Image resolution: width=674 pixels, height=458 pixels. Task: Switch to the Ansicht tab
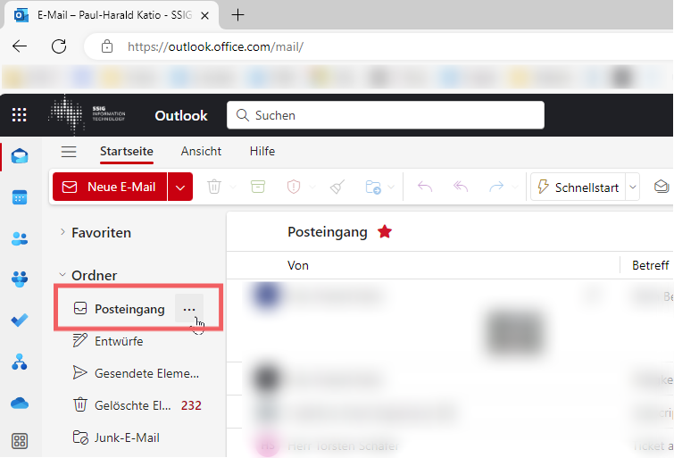coord(201,152)
